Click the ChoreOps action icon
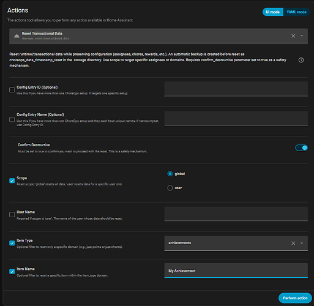The width and height of the screenshot is (314, 306). click(17, 36)
